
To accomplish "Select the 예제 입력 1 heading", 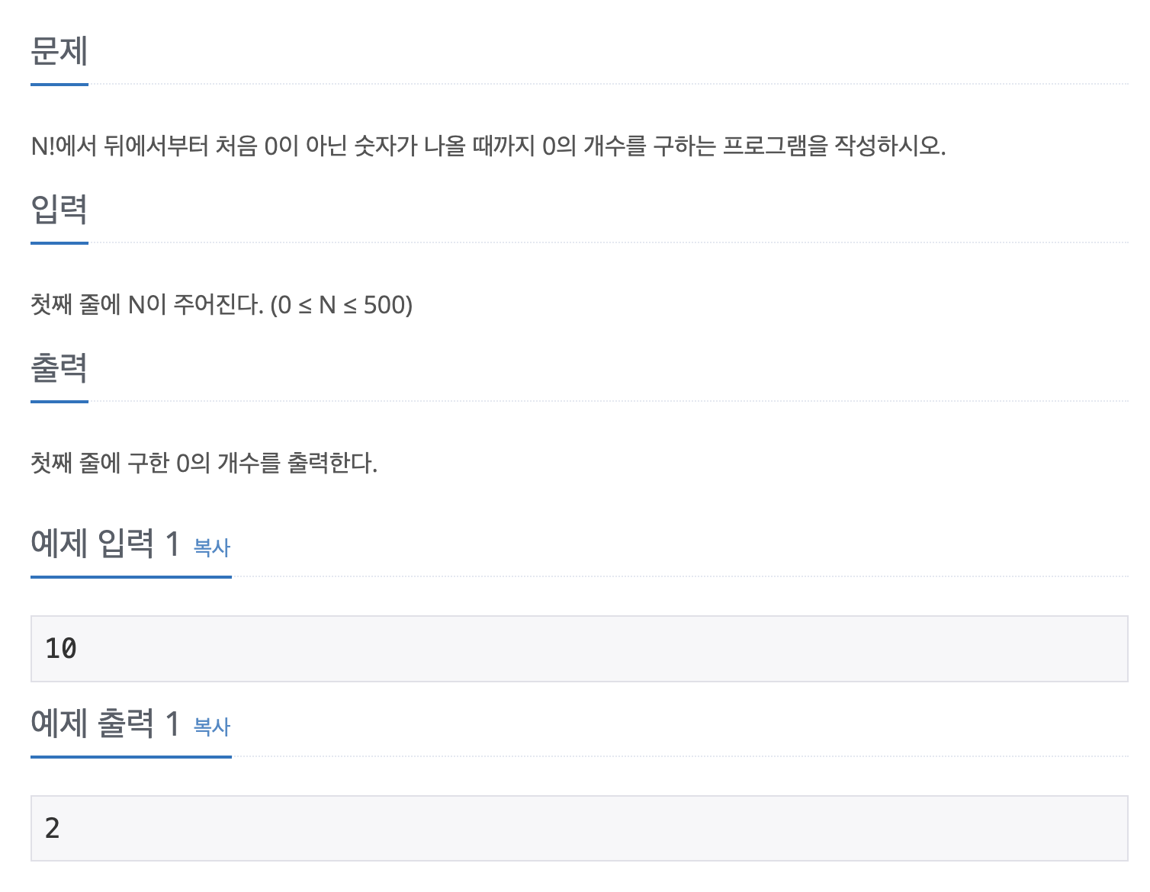I will pos(105,544).
